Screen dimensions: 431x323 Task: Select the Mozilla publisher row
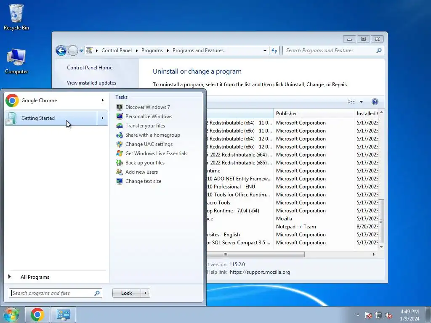click(292, 219)
